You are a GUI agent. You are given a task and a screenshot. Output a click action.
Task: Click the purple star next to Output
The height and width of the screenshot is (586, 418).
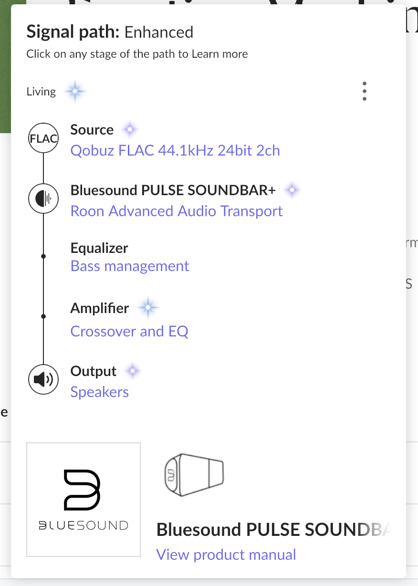[x=132, y=371]
